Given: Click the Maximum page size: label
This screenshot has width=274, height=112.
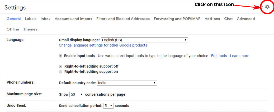Looking at the screenshot, I should point(24,94).
